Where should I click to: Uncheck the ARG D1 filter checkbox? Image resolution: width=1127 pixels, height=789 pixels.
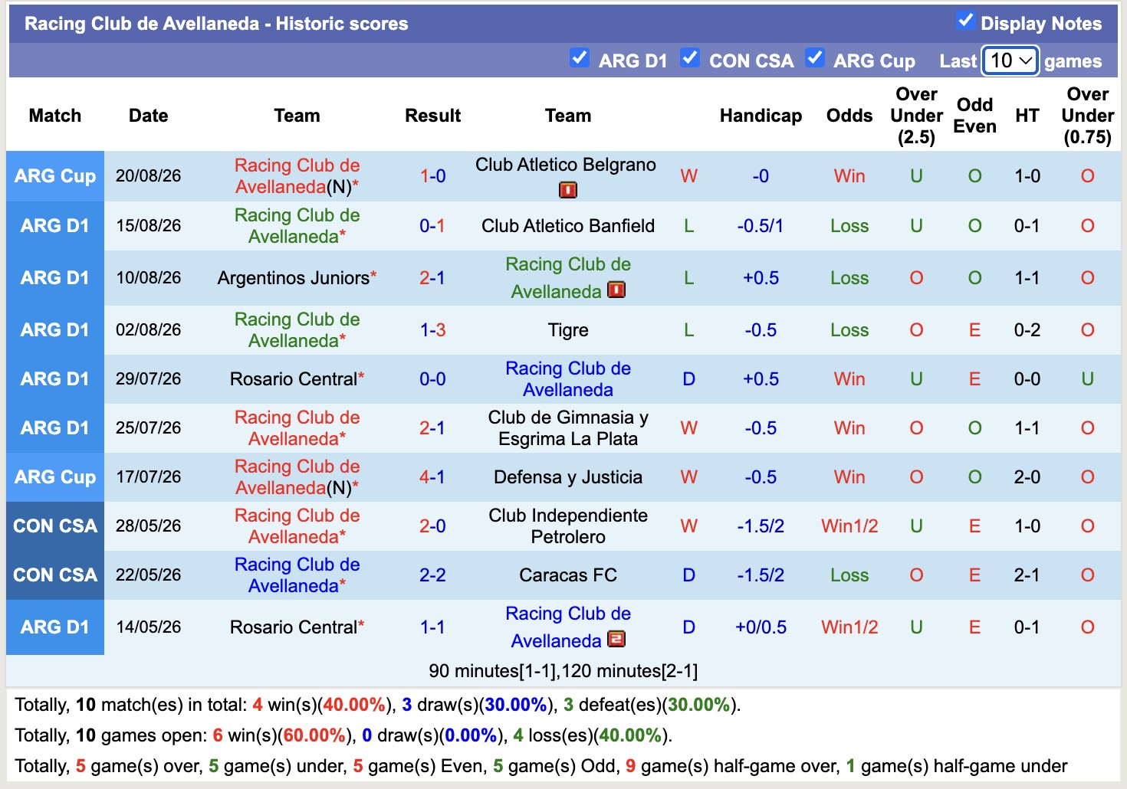click(580, 57)
